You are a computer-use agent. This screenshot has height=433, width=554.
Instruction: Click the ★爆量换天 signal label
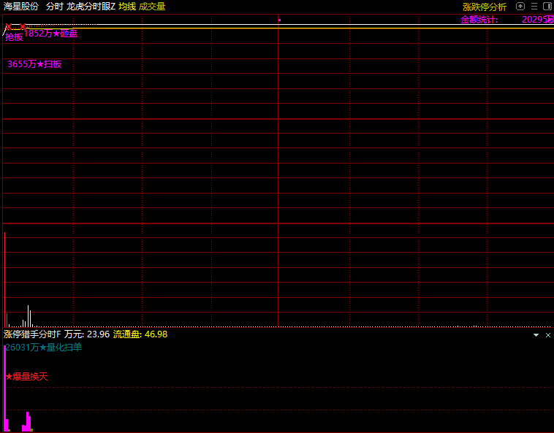coord(27,377)
